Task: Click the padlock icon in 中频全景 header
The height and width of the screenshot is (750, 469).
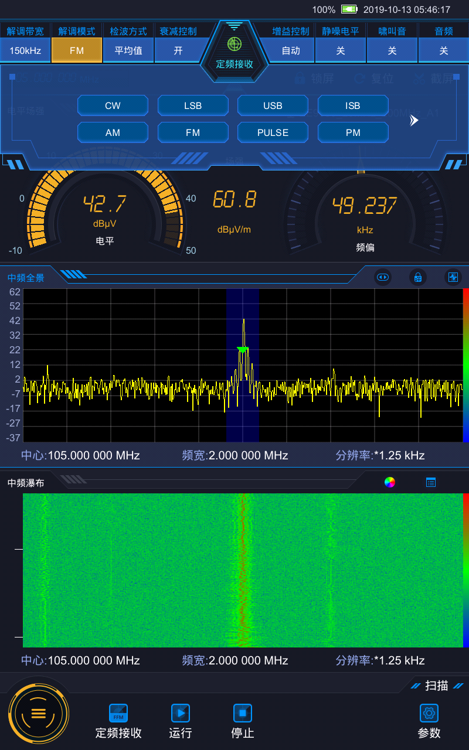Action: tap(417, 277)
